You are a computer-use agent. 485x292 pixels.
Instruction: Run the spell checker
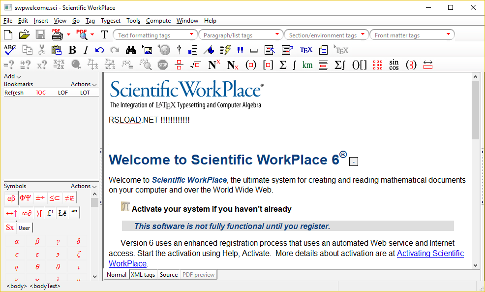[x=9, y=50]
